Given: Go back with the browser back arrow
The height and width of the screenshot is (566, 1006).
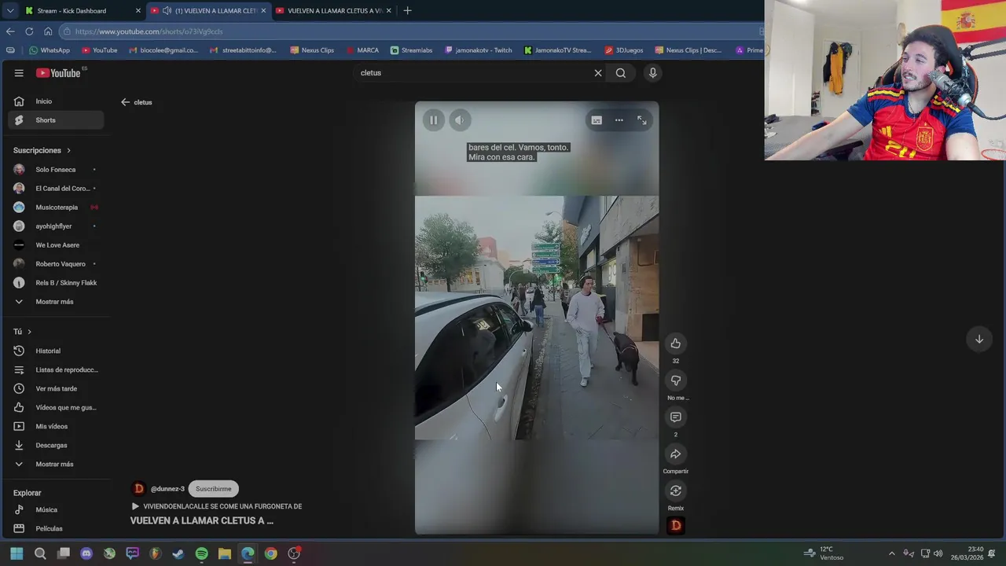Looking at the screenshot, I should (x=10, y=31).
